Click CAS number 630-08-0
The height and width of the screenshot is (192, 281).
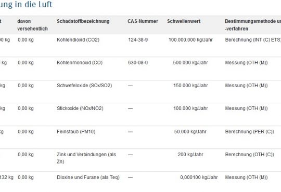[138, 63]
